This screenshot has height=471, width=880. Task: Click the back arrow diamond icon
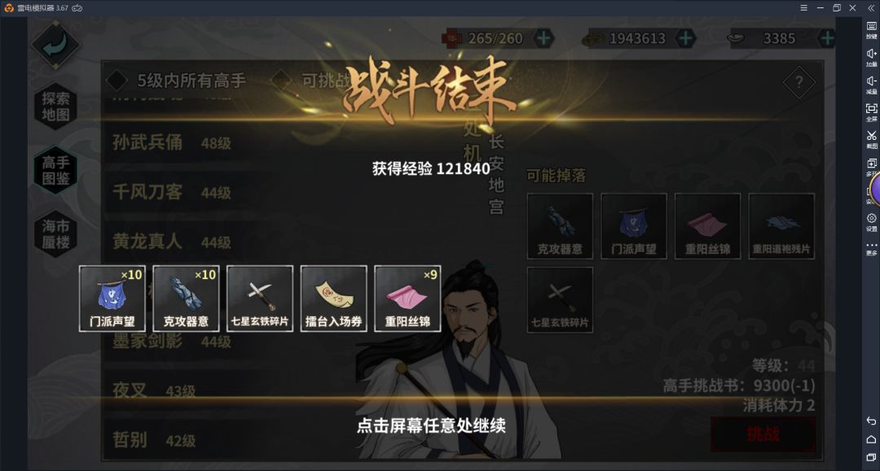click(55, 45)
